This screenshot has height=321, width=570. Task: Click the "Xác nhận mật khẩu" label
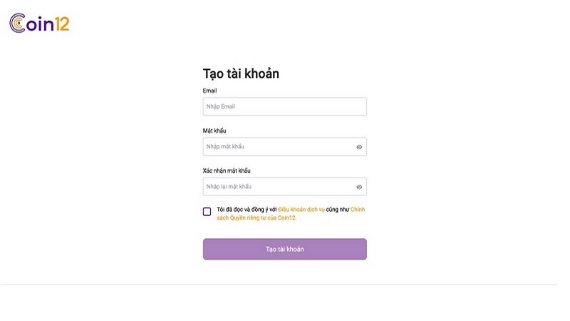pyautogui.click(x=227, y=170)
